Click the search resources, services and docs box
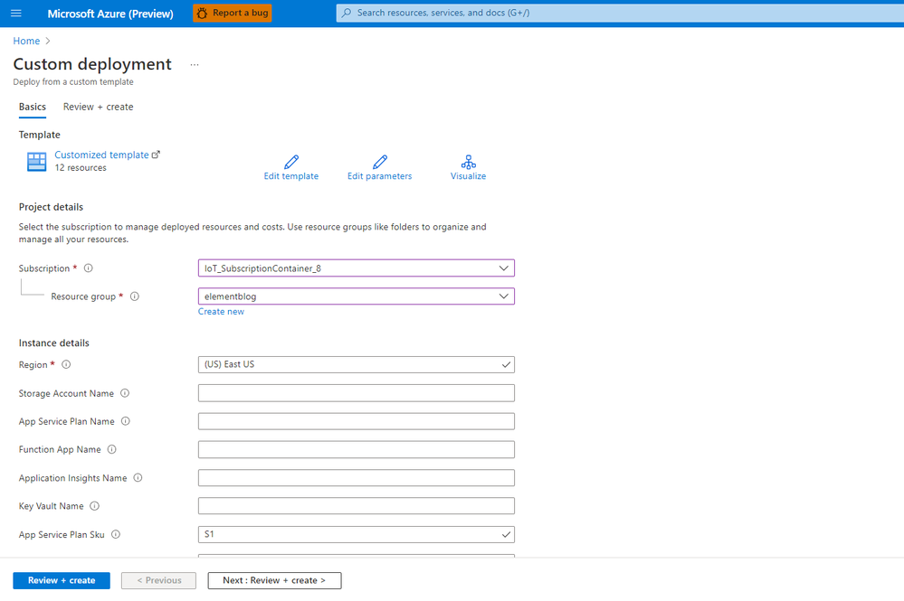The width and height of the screenshot is (904, 601). pyautogui.click(x=620, y=13)
